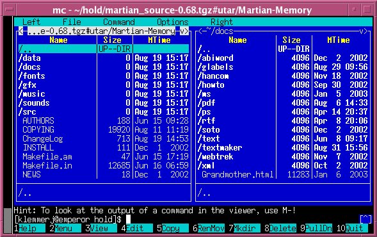377x237 pixels.
Task: Click the 4 Edit function key
Action: tap(137, 228)
